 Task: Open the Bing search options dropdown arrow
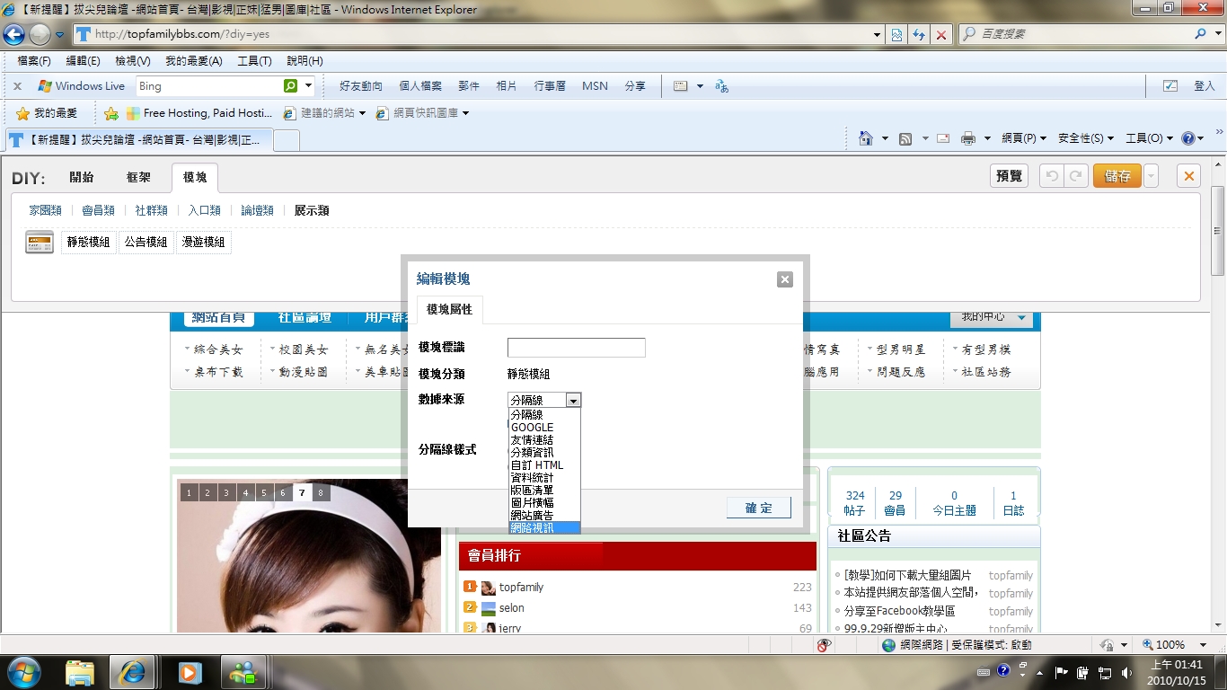(308, 86)
